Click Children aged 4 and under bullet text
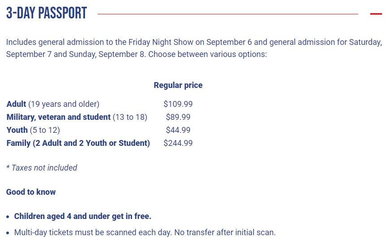 pos(82,216)
